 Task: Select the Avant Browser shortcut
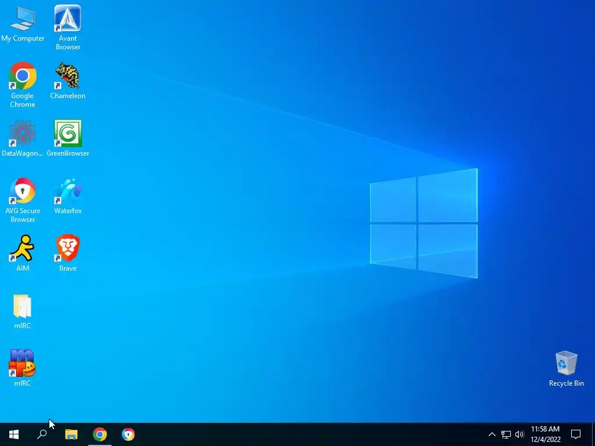(x=67, y=27)
